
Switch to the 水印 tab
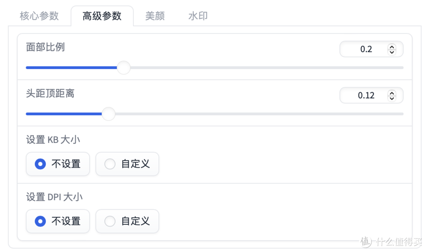click(197, 16)
